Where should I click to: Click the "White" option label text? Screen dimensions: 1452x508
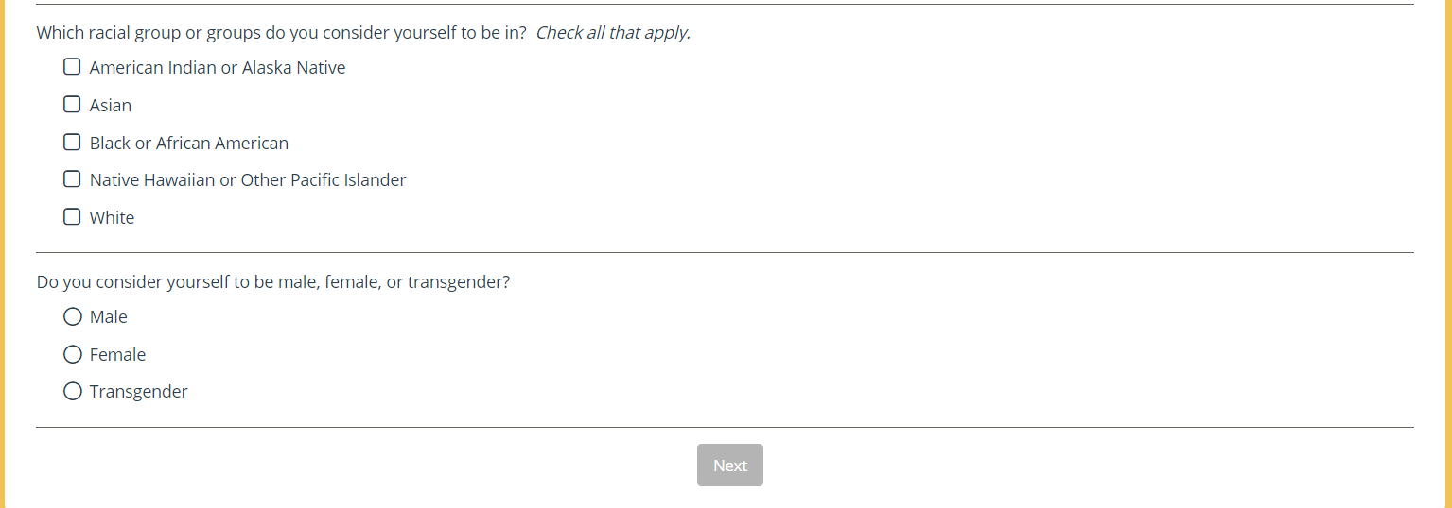pos(112,218)
